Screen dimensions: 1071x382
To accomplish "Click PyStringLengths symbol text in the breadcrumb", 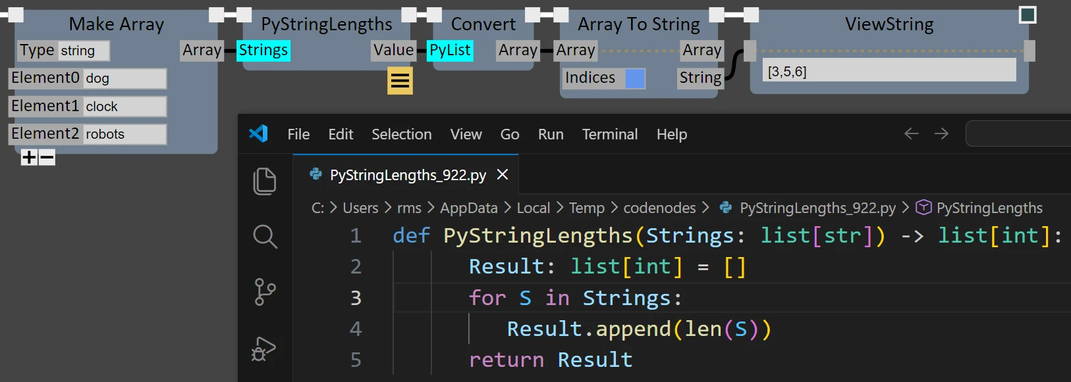I will (989, 208).
